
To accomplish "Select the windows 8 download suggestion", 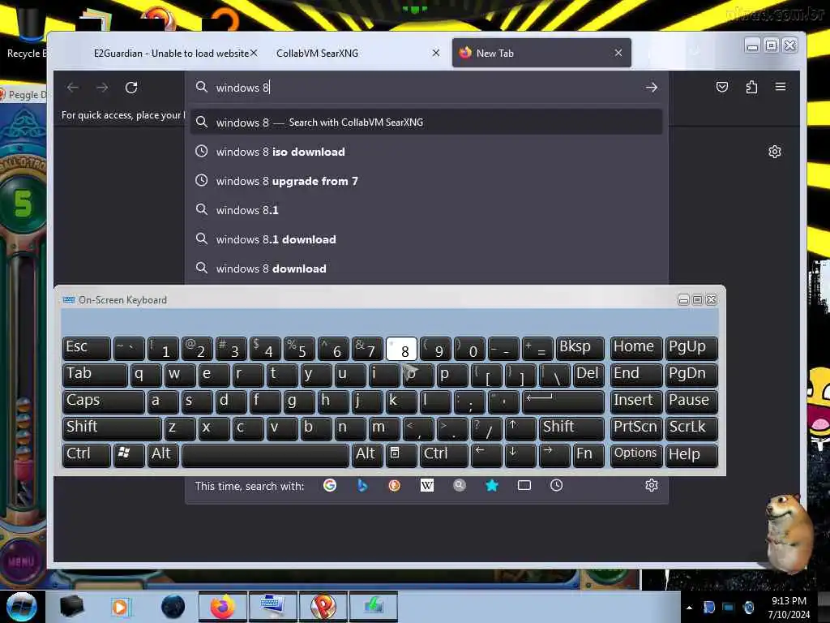I will 426,269.
